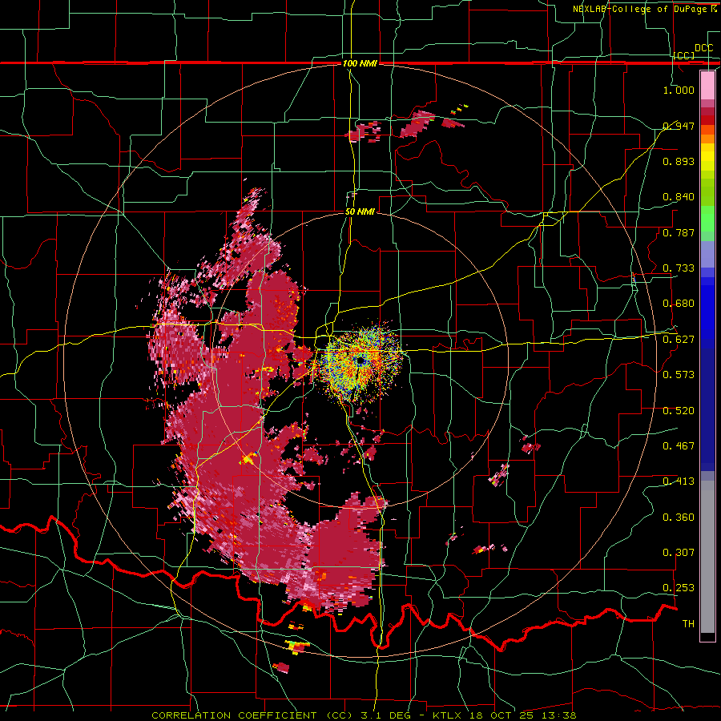Click the 1.000 value on the scale
The height and width of the screenshot is (721, 721).
(679, 90)
